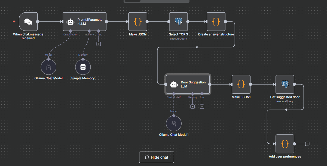Open the Promt2Parameter LLM node
This screenshot has height=166, width=327.
84,22
